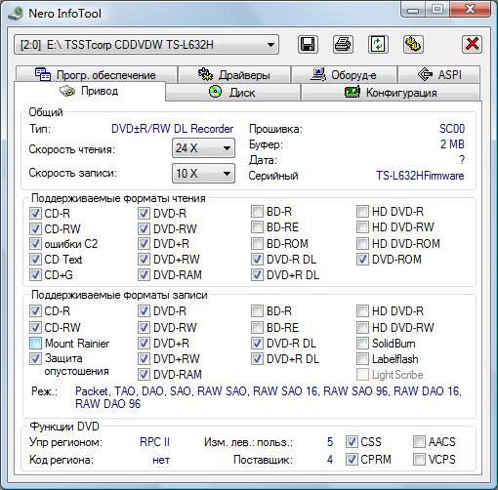This screenshot has width=498, height=490.
Task: Toggle CD-R checkbox in read formats
Action: pos(35,214)
